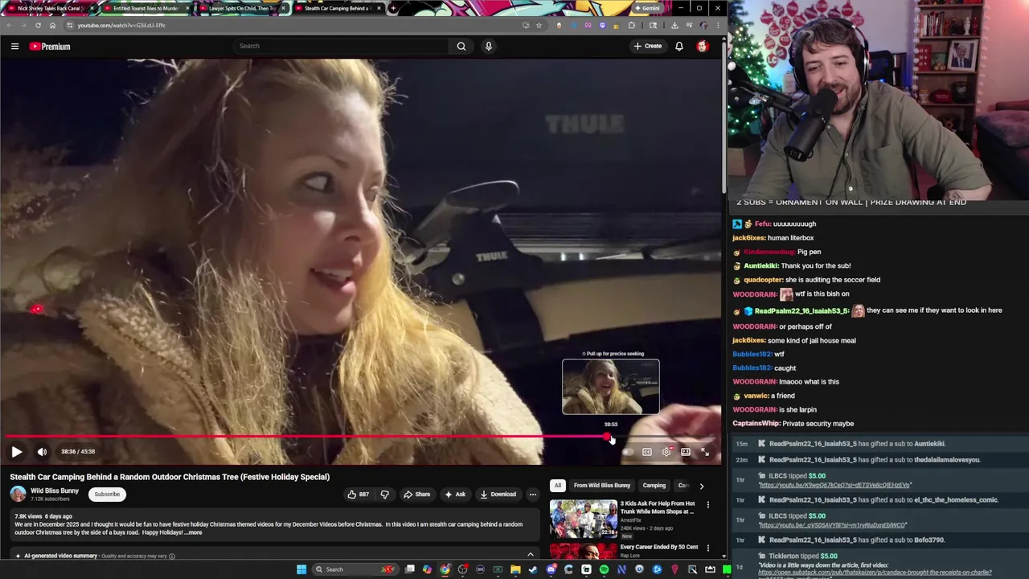Go to the YouTube Premium home logo
Image resolution: width=1029 pixels, height=579 pixels.
(50, 47)
